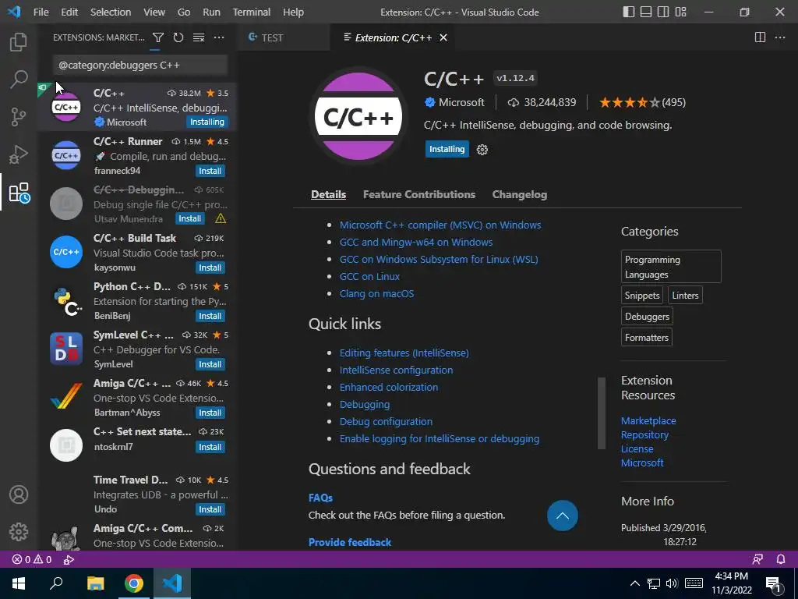This screenshot has width=798, height=599.
Task: Click the warning icon on C/C++ Debugging extension
Action: tap(221, 218)
